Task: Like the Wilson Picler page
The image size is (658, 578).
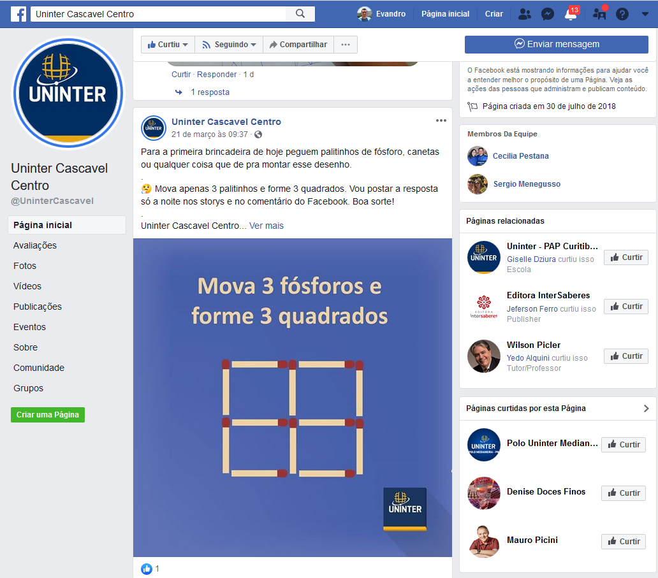Action: 626,356
